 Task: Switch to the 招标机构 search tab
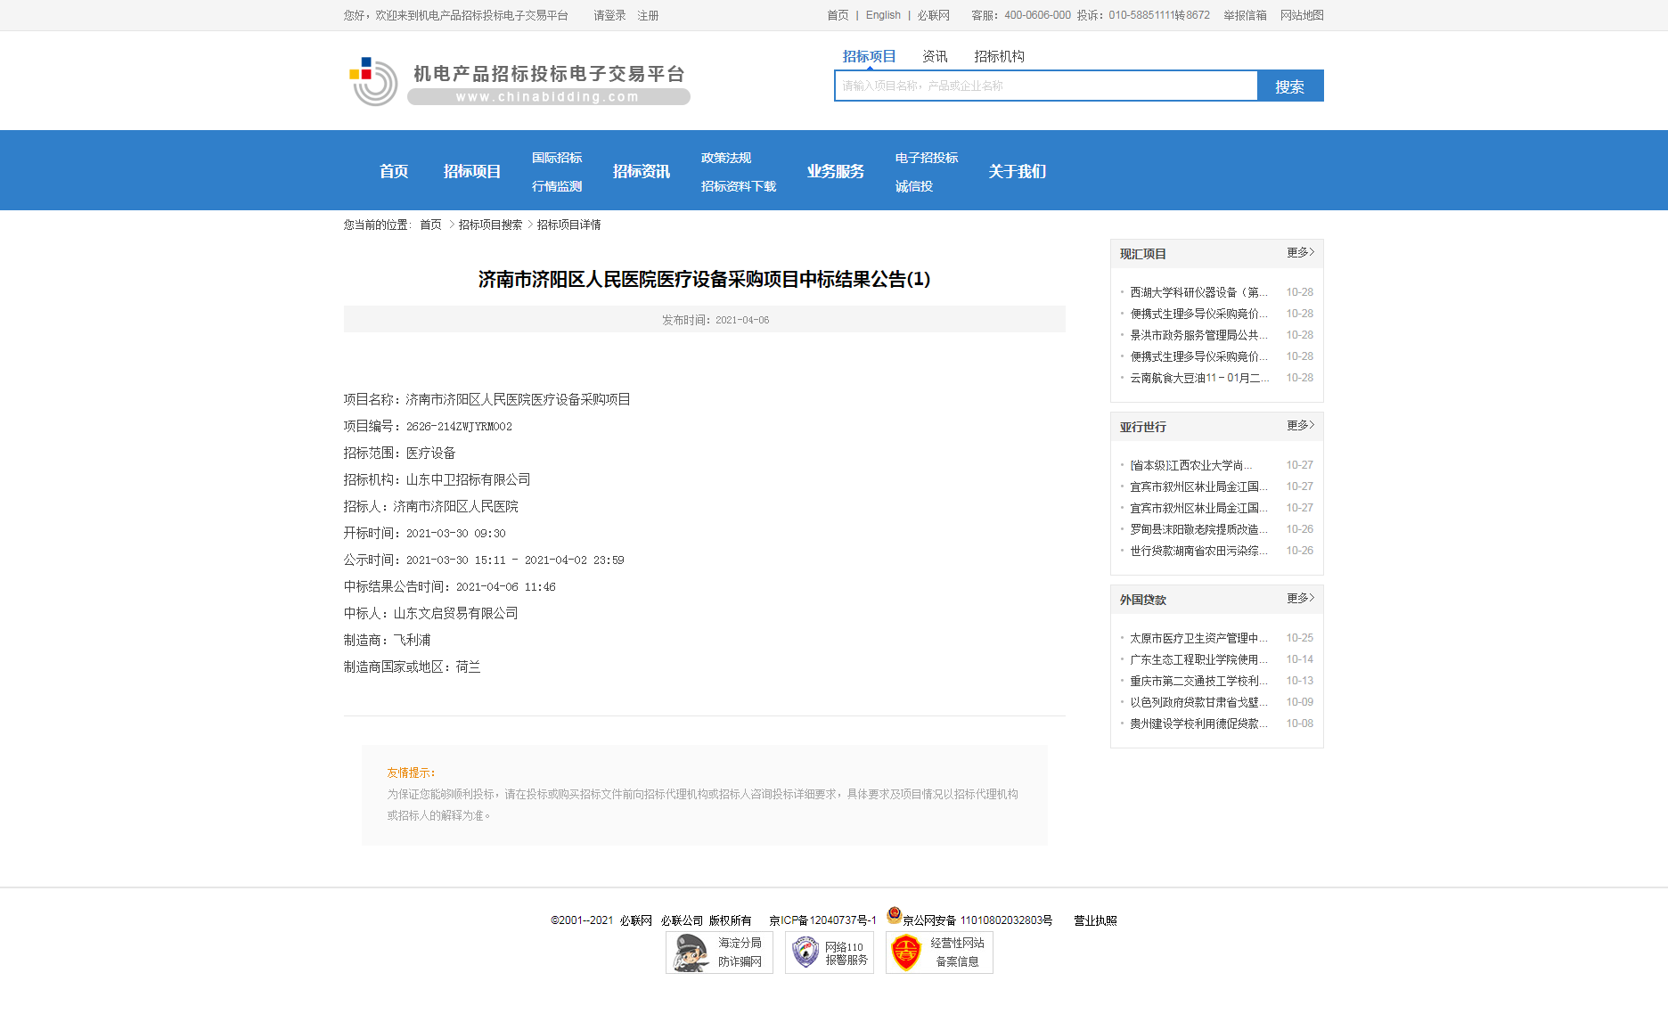pos(998,55)
